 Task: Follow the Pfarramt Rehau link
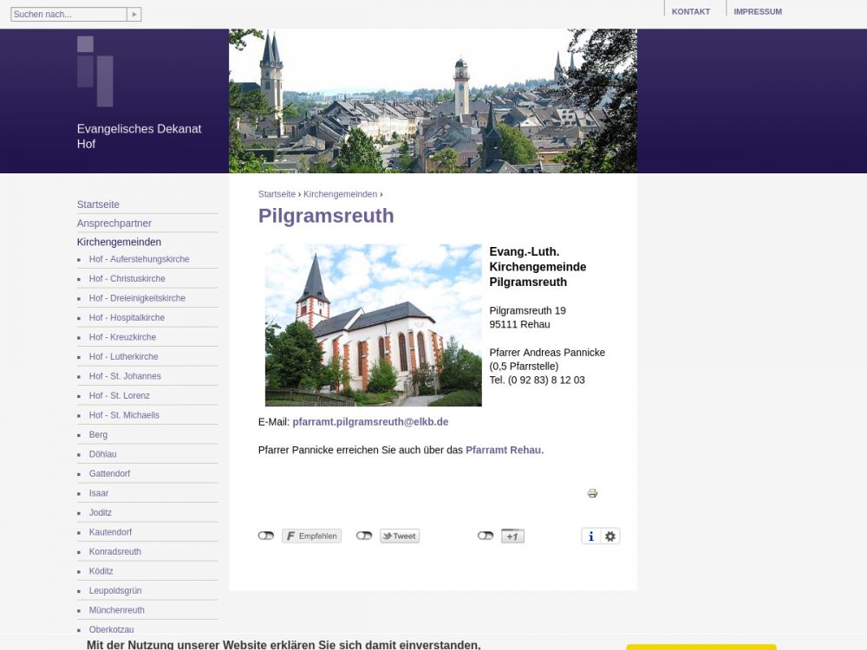(503, 450)
